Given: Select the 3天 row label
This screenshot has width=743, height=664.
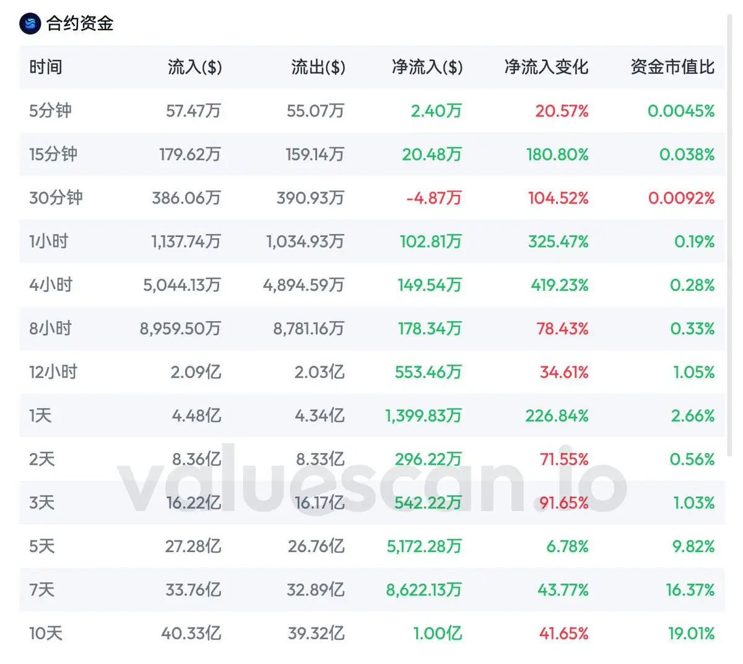Looking at the screenshot, I should pos(41,502).
